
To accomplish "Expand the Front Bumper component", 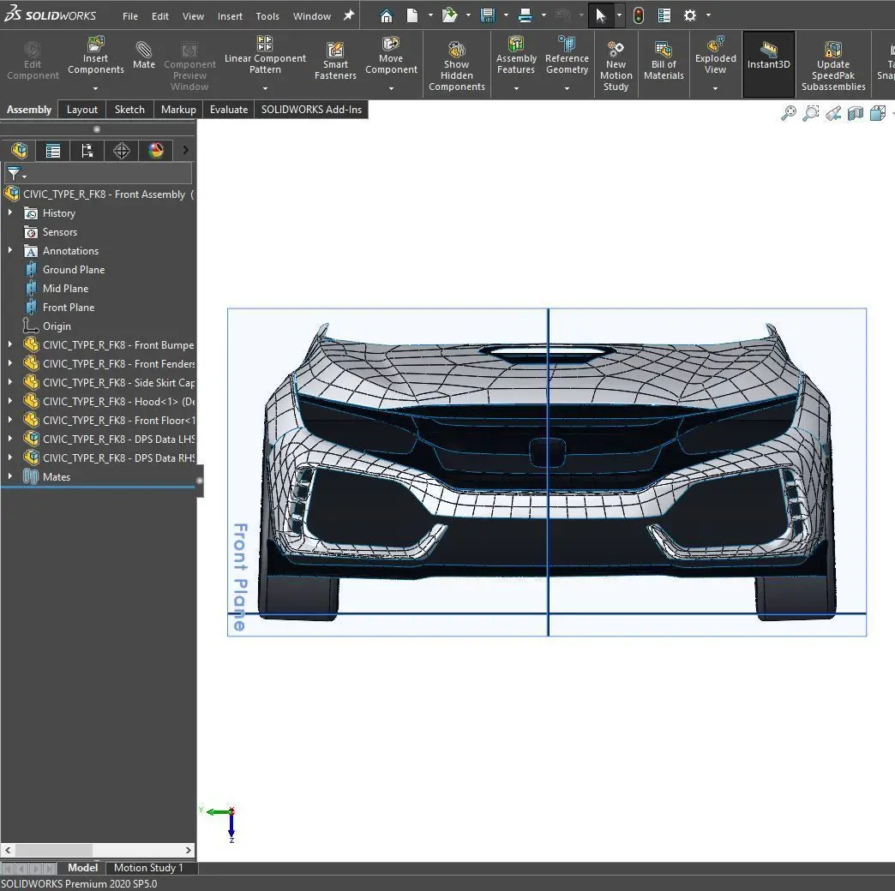I will tap(9, 344).
